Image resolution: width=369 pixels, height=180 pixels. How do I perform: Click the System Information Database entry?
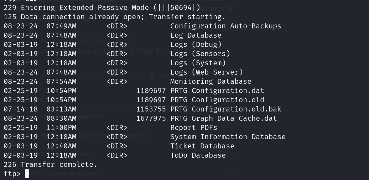228,137
